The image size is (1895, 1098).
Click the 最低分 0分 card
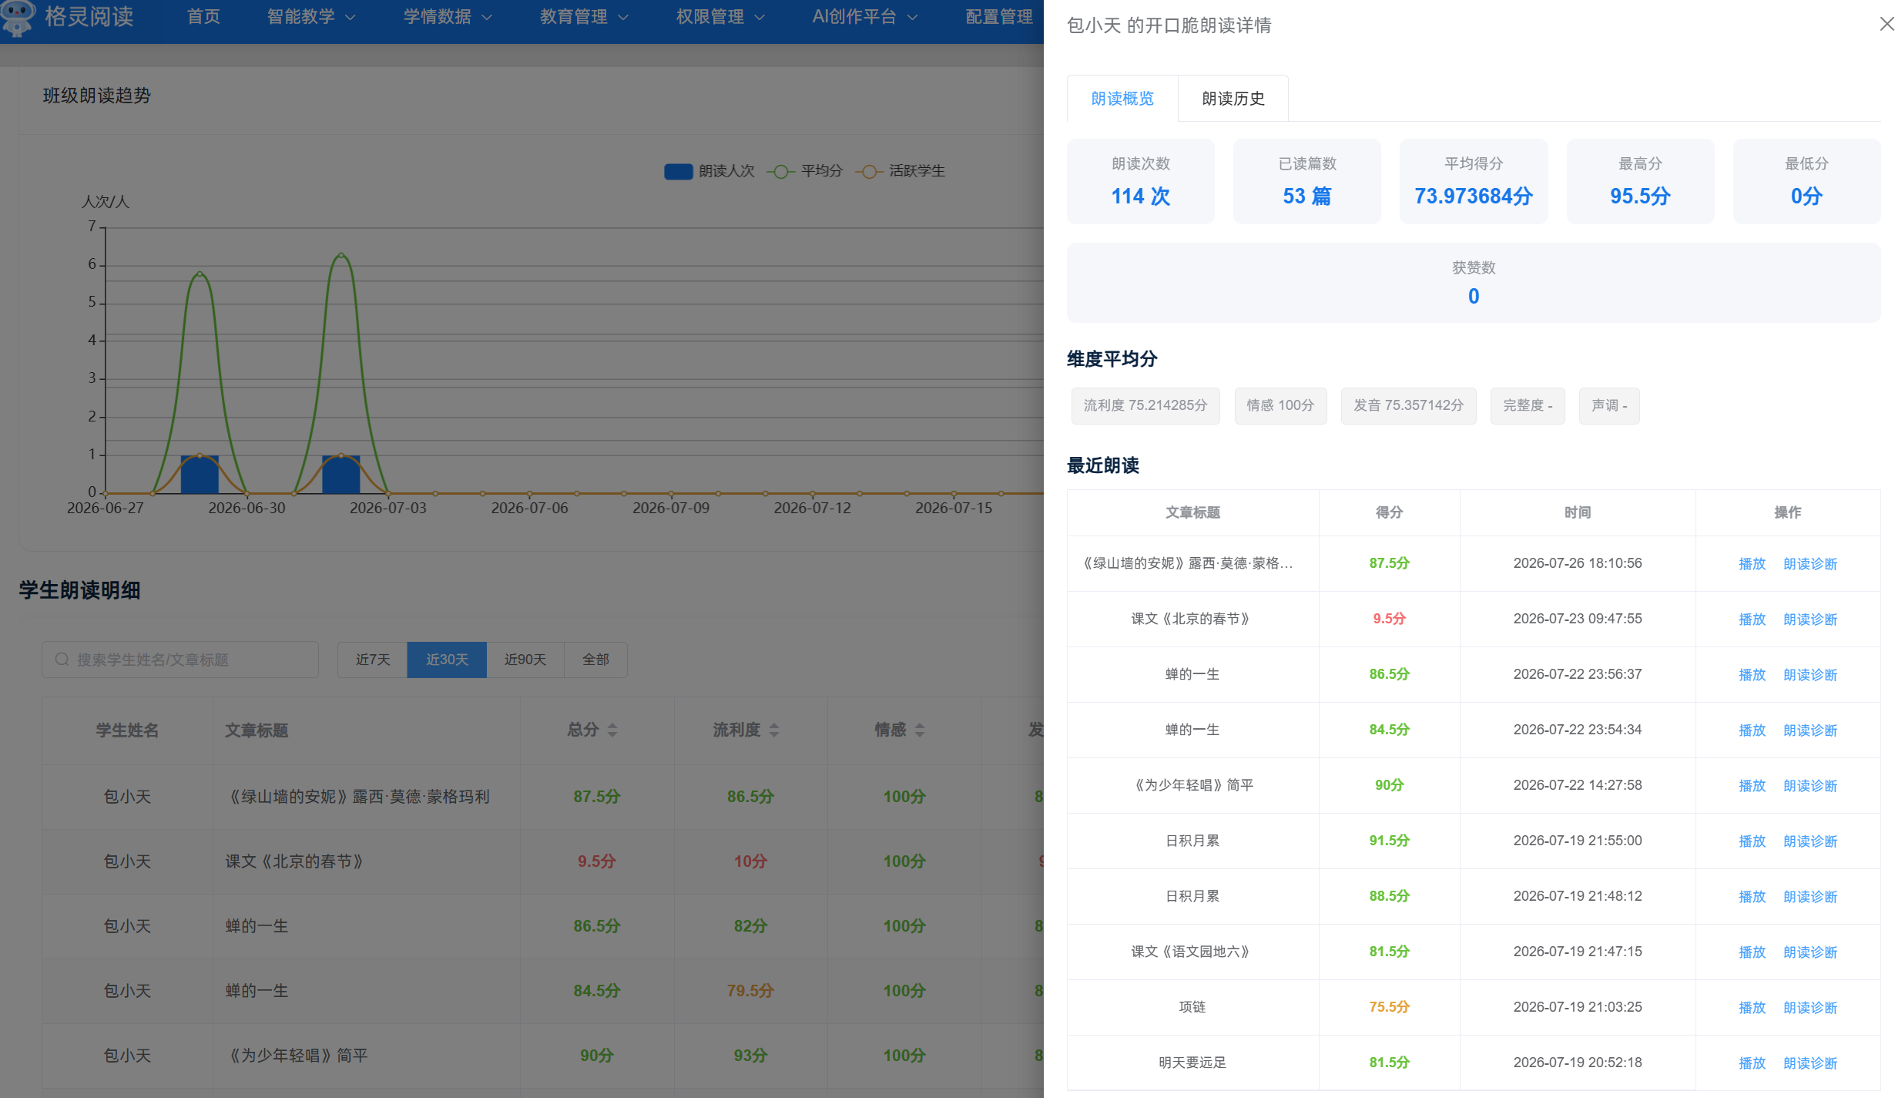[1806, 182]
